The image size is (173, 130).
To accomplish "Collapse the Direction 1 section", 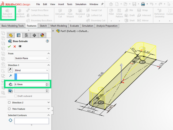I will tap(49, 65).
